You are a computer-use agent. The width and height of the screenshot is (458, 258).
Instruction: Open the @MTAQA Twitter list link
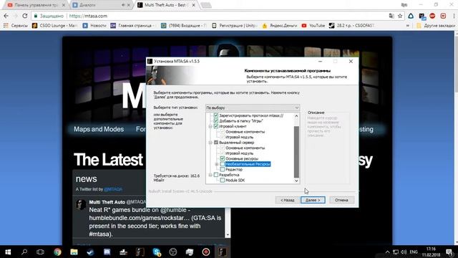coord(113,189)
